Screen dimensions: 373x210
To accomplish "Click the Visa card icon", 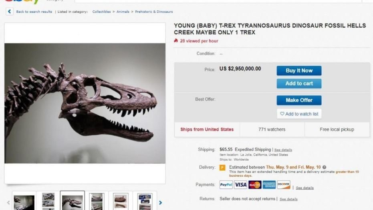I will [240, 185].
